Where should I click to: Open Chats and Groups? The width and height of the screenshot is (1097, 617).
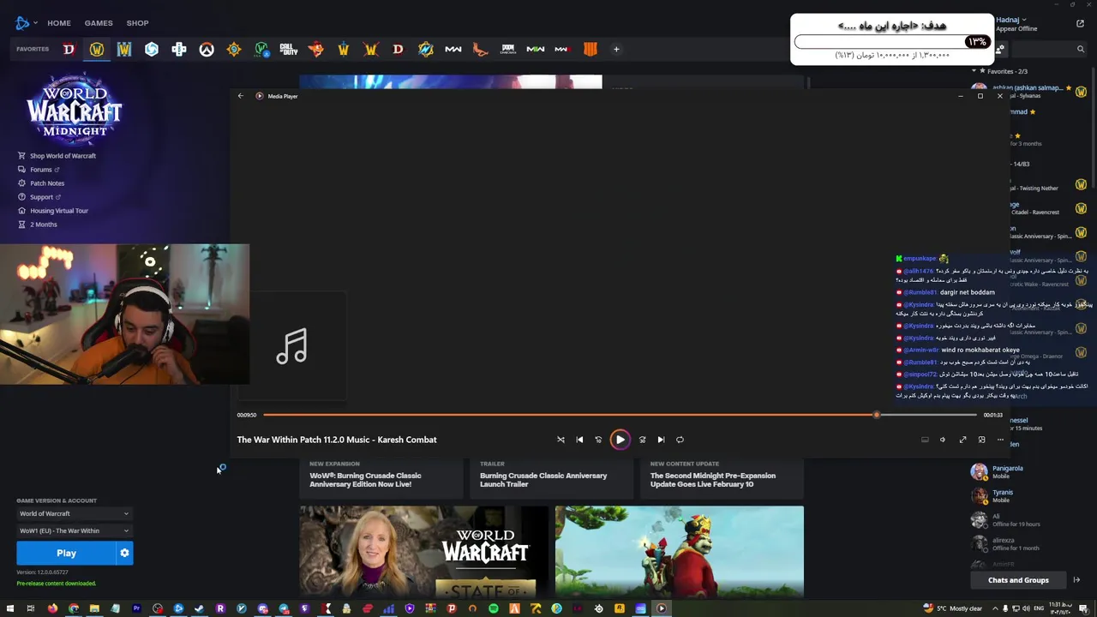pos(1018,580)
